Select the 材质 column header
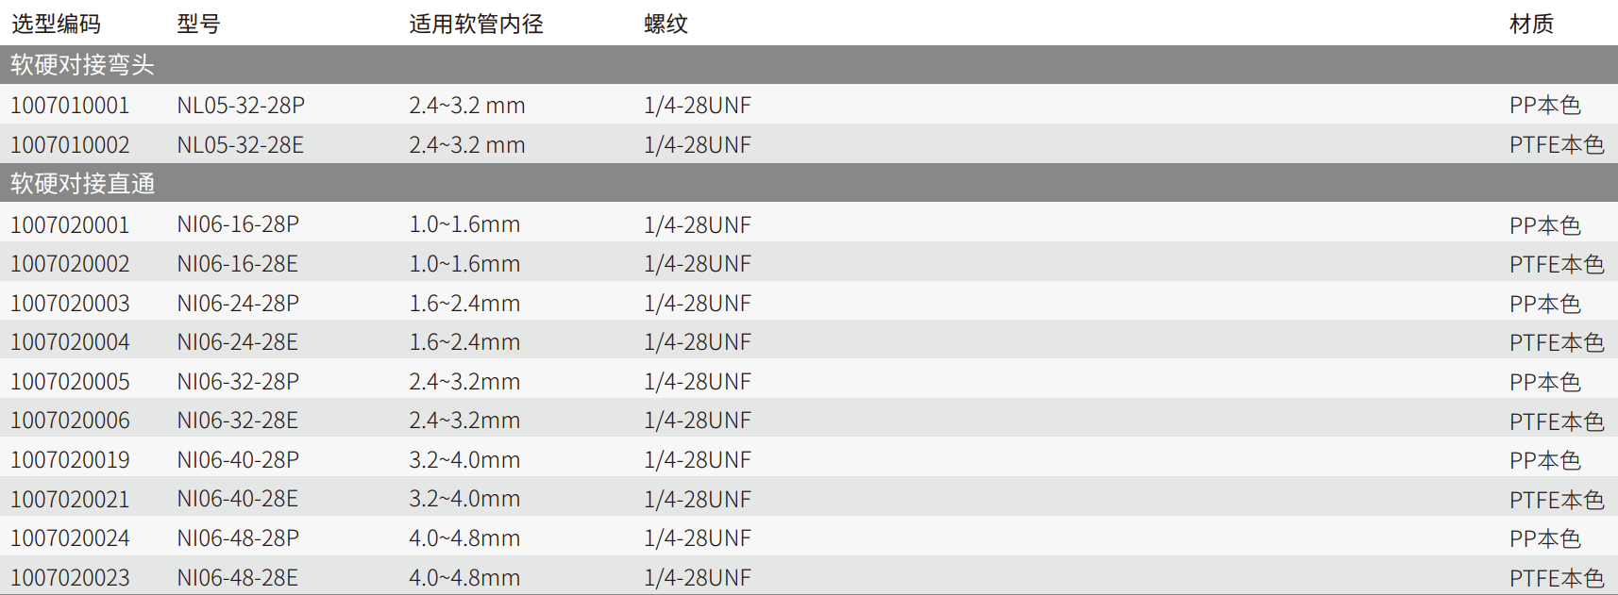1618x595 pixels. 1531,24
